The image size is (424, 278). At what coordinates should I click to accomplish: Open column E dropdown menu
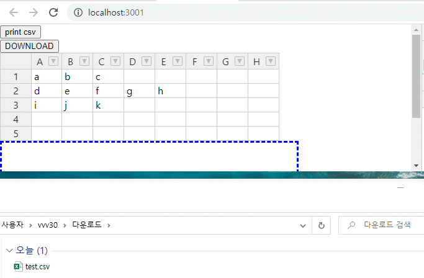(178, 61)
